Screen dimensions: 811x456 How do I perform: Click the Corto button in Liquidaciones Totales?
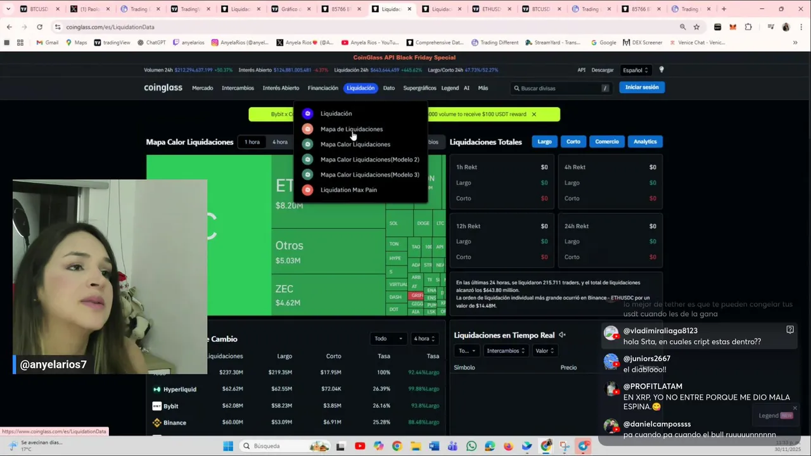click(x=573, y=141)
